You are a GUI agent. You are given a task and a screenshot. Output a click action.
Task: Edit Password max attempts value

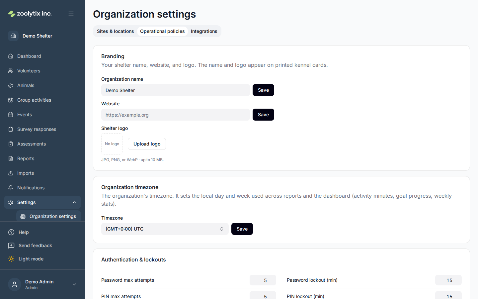(x=263, y=280)
